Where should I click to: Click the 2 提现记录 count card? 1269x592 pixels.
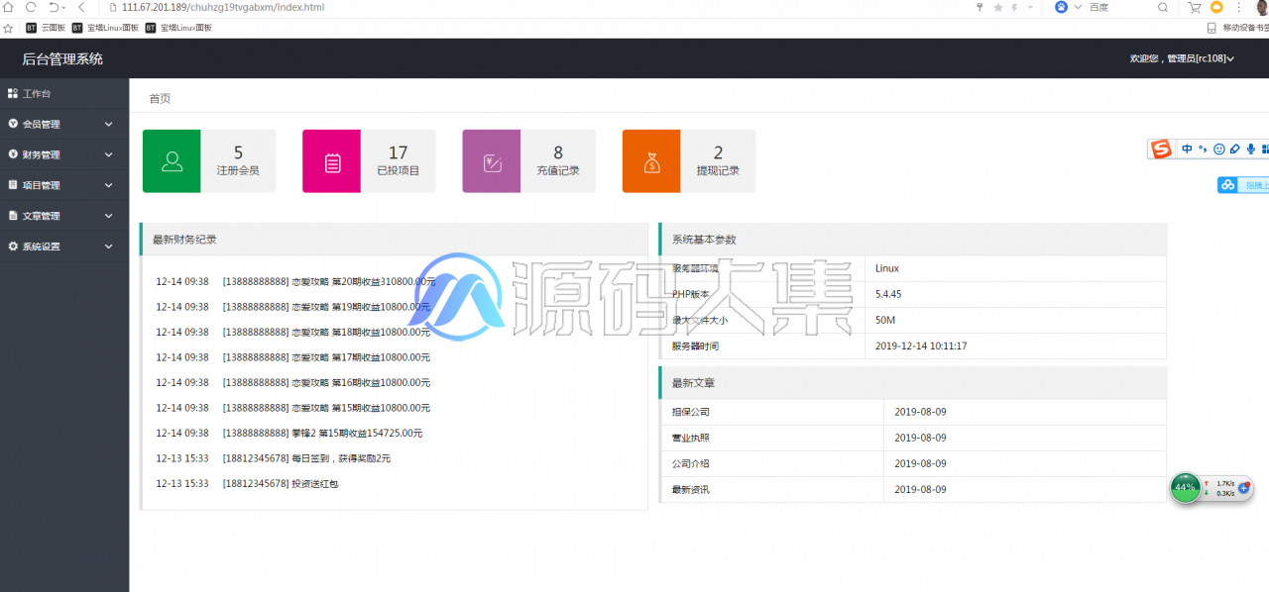[x=718, y=161]
